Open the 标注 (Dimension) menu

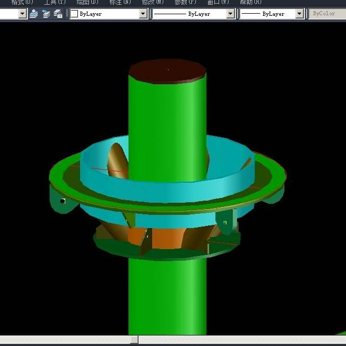[x=120, y=2]
